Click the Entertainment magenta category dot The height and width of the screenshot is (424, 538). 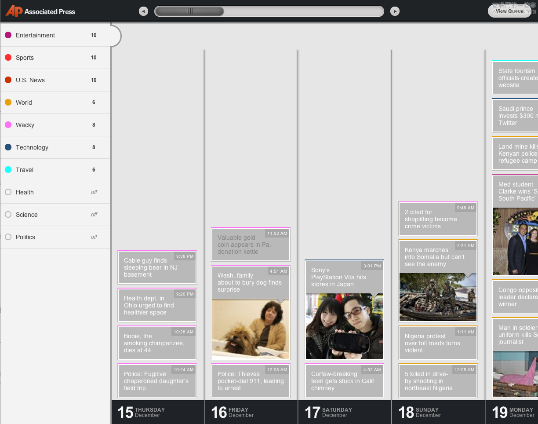(8, 35)
